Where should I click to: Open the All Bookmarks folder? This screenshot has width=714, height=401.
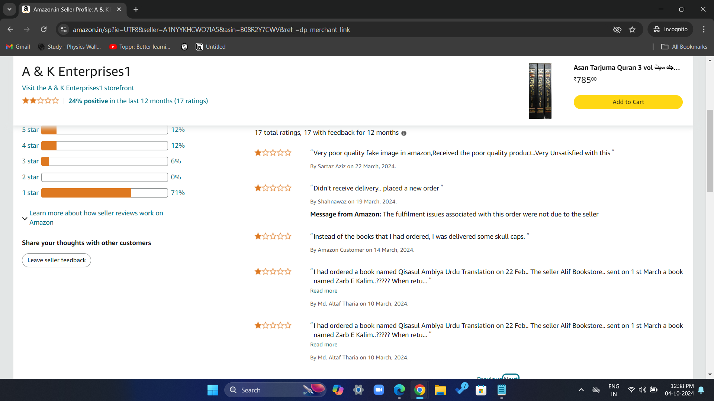point(684,47)
